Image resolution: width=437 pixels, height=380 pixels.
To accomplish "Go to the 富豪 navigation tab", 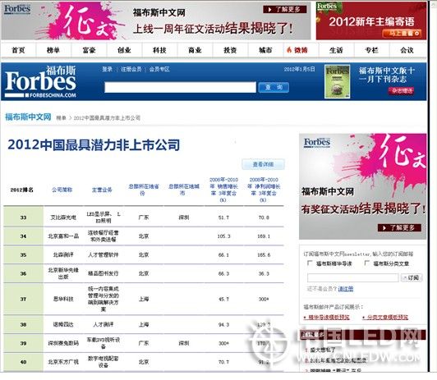I will (89, 50).
